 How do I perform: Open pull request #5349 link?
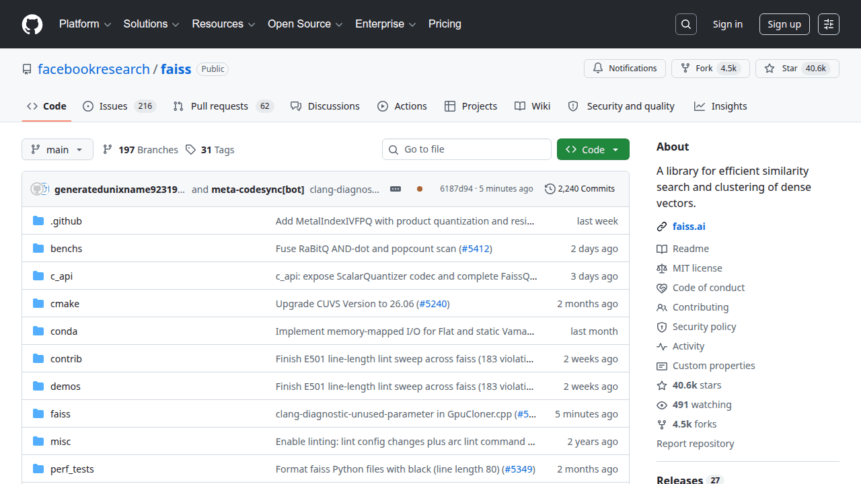point(519,469)
